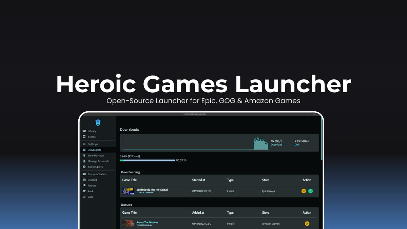Open the Patreon icon
This screenshot has width=407, height=229.
click(84, 185)
